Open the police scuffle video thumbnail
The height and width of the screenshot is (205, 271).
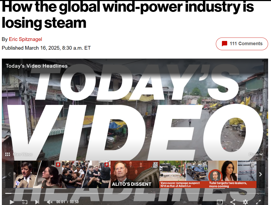click(86, 174)
